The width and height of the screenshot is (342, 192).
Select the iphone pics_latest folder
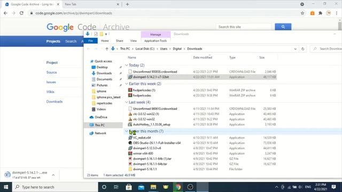click(x=108, y=97)
